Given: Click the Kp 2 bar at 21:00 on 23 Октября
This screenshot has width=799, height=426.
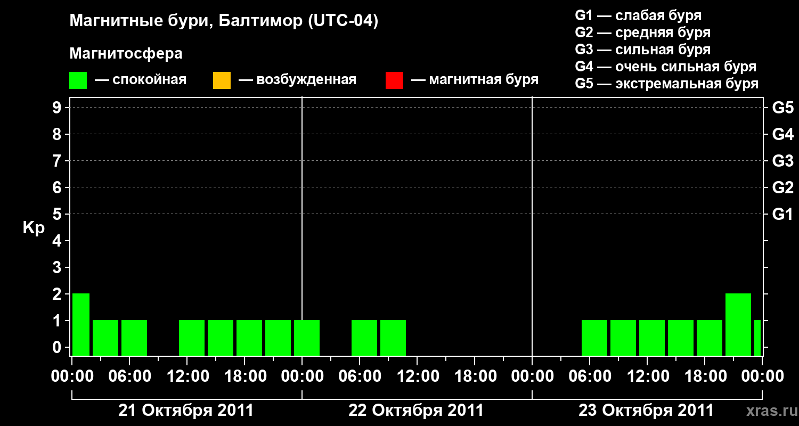Looking at the screenshot, I should coord(738,324).
